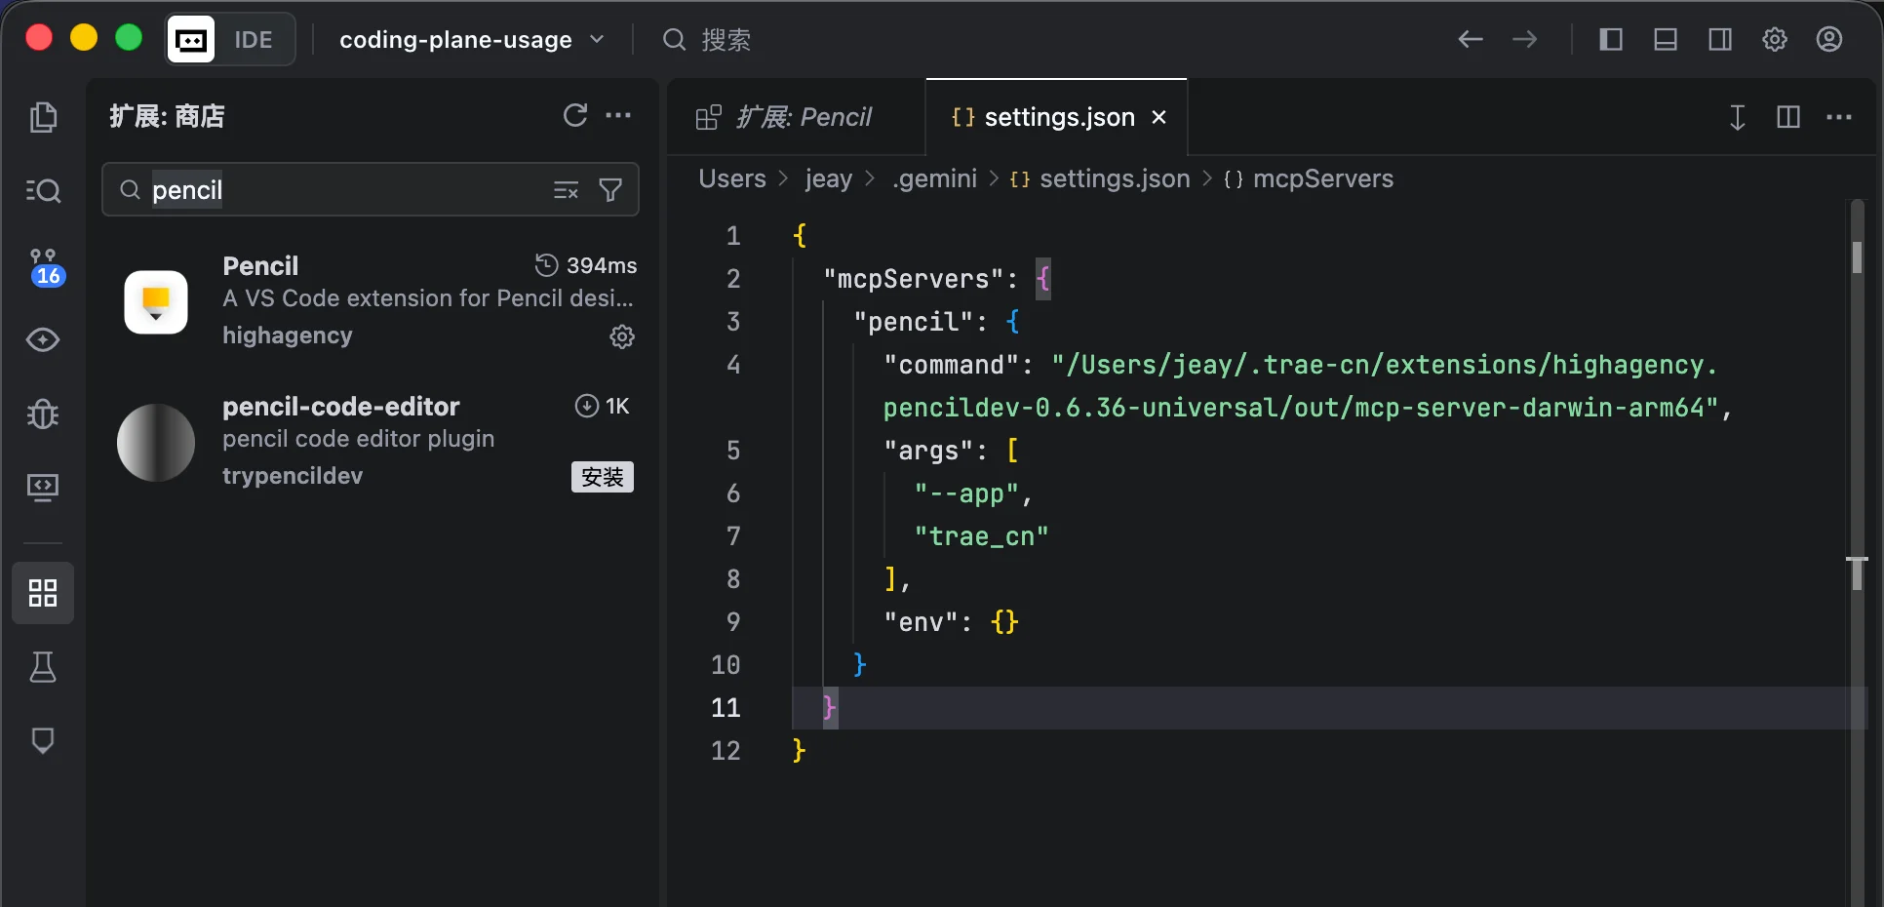Toggle the secondary sidebar visibility
This screenshot has height=907, width=1884.
pos(1720,40)
